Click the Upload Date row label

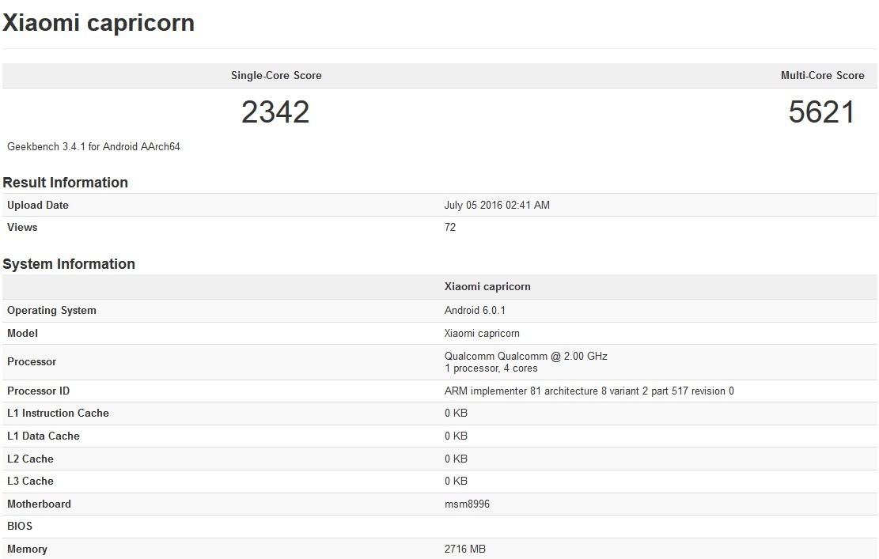click(38, 206)
